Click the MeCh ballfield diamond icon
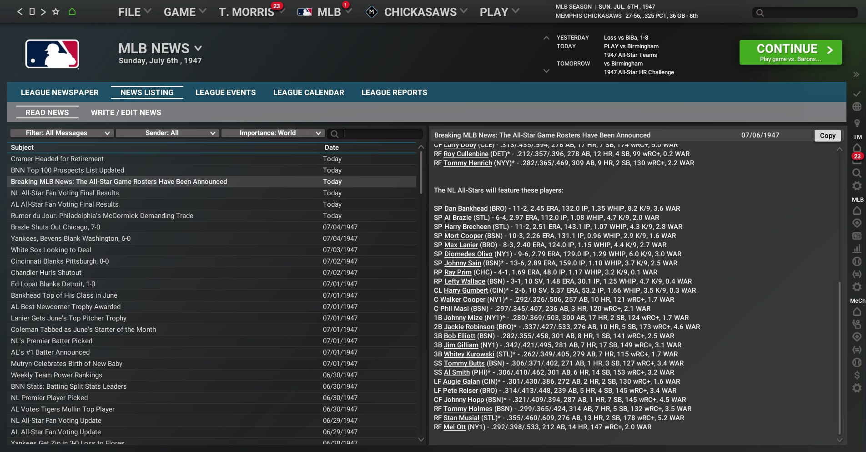866x452 pixels. 857,337
